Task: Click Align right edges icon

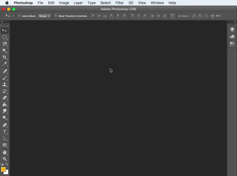Action: (x=124, y=16)
